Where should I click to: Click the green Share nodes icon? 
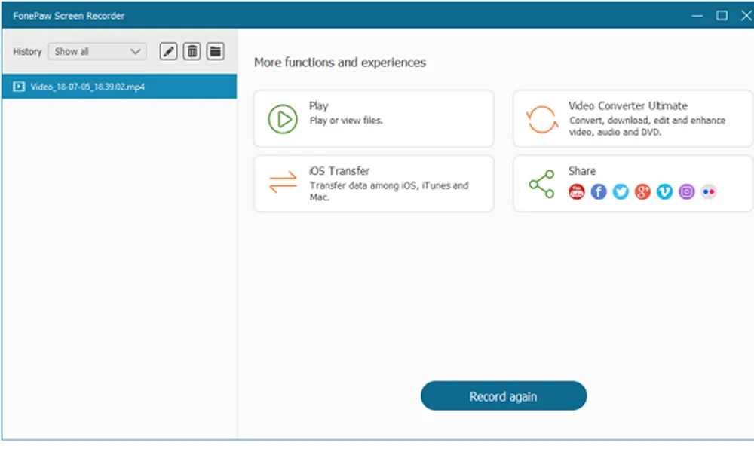[x=542, y=184]
